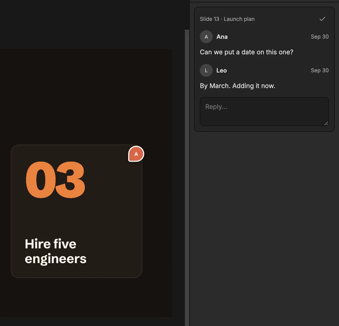The width and height of the screenshot is (339, 326).
Task: Focus the Reply text field
Action: [264, 112]
